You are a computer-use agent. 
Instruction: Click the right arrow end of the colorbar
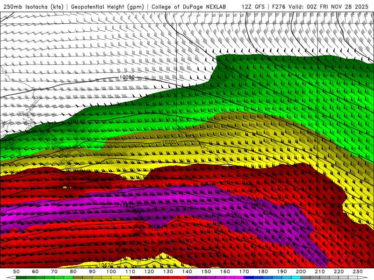(x=363, y=278)
